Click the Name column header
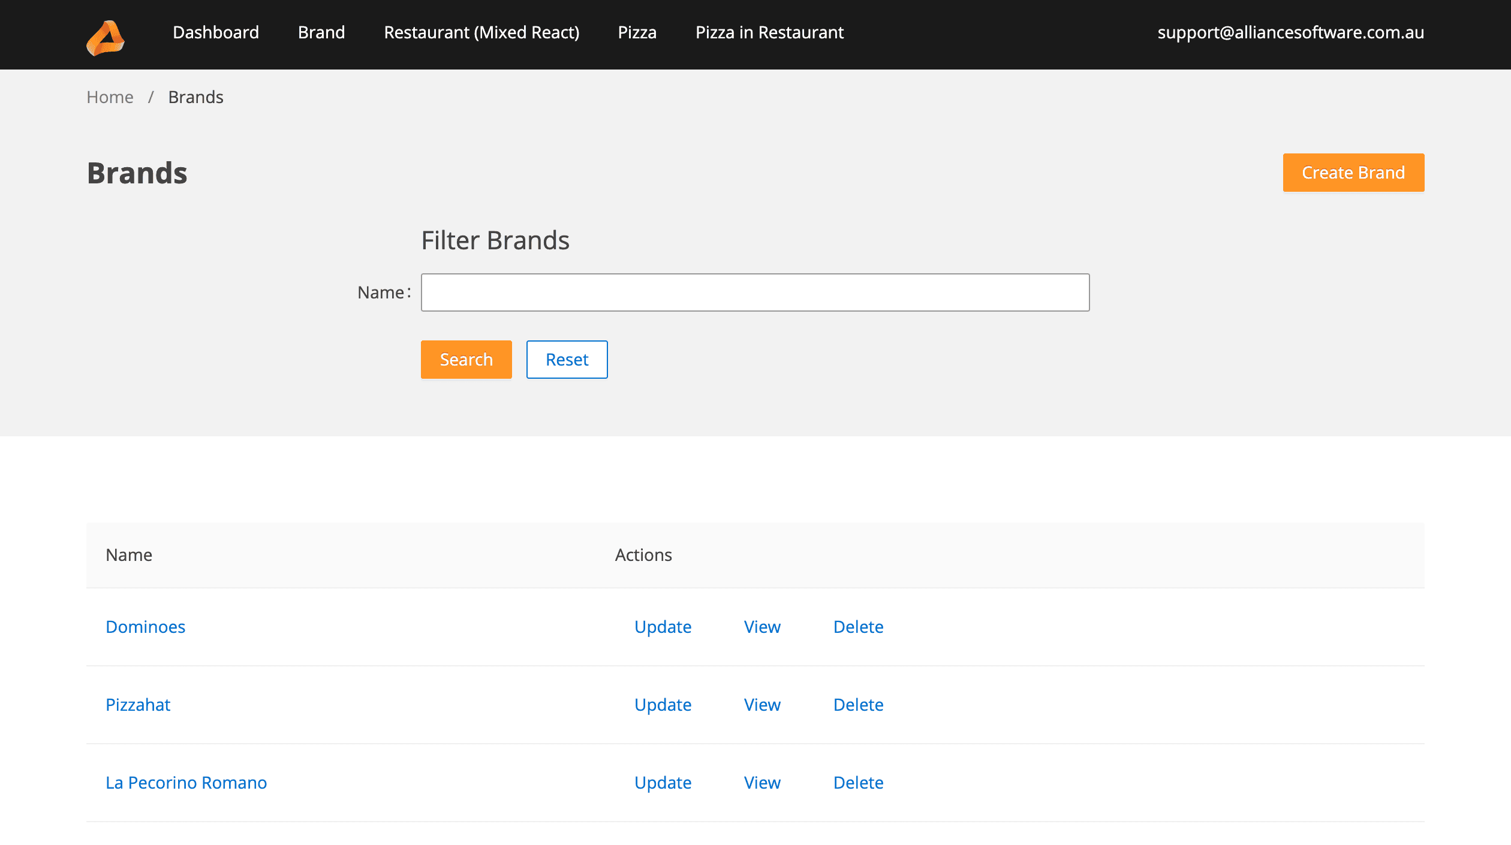 tap(129, 555)
